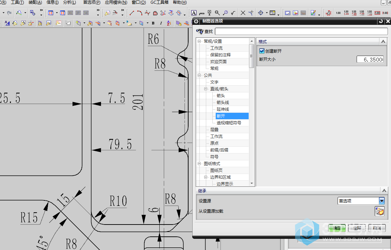Viewport: 391px width, 250px height.
Task: Select 文字 in the settings tree
Action: pyautogui.click(x=214, y=82)
